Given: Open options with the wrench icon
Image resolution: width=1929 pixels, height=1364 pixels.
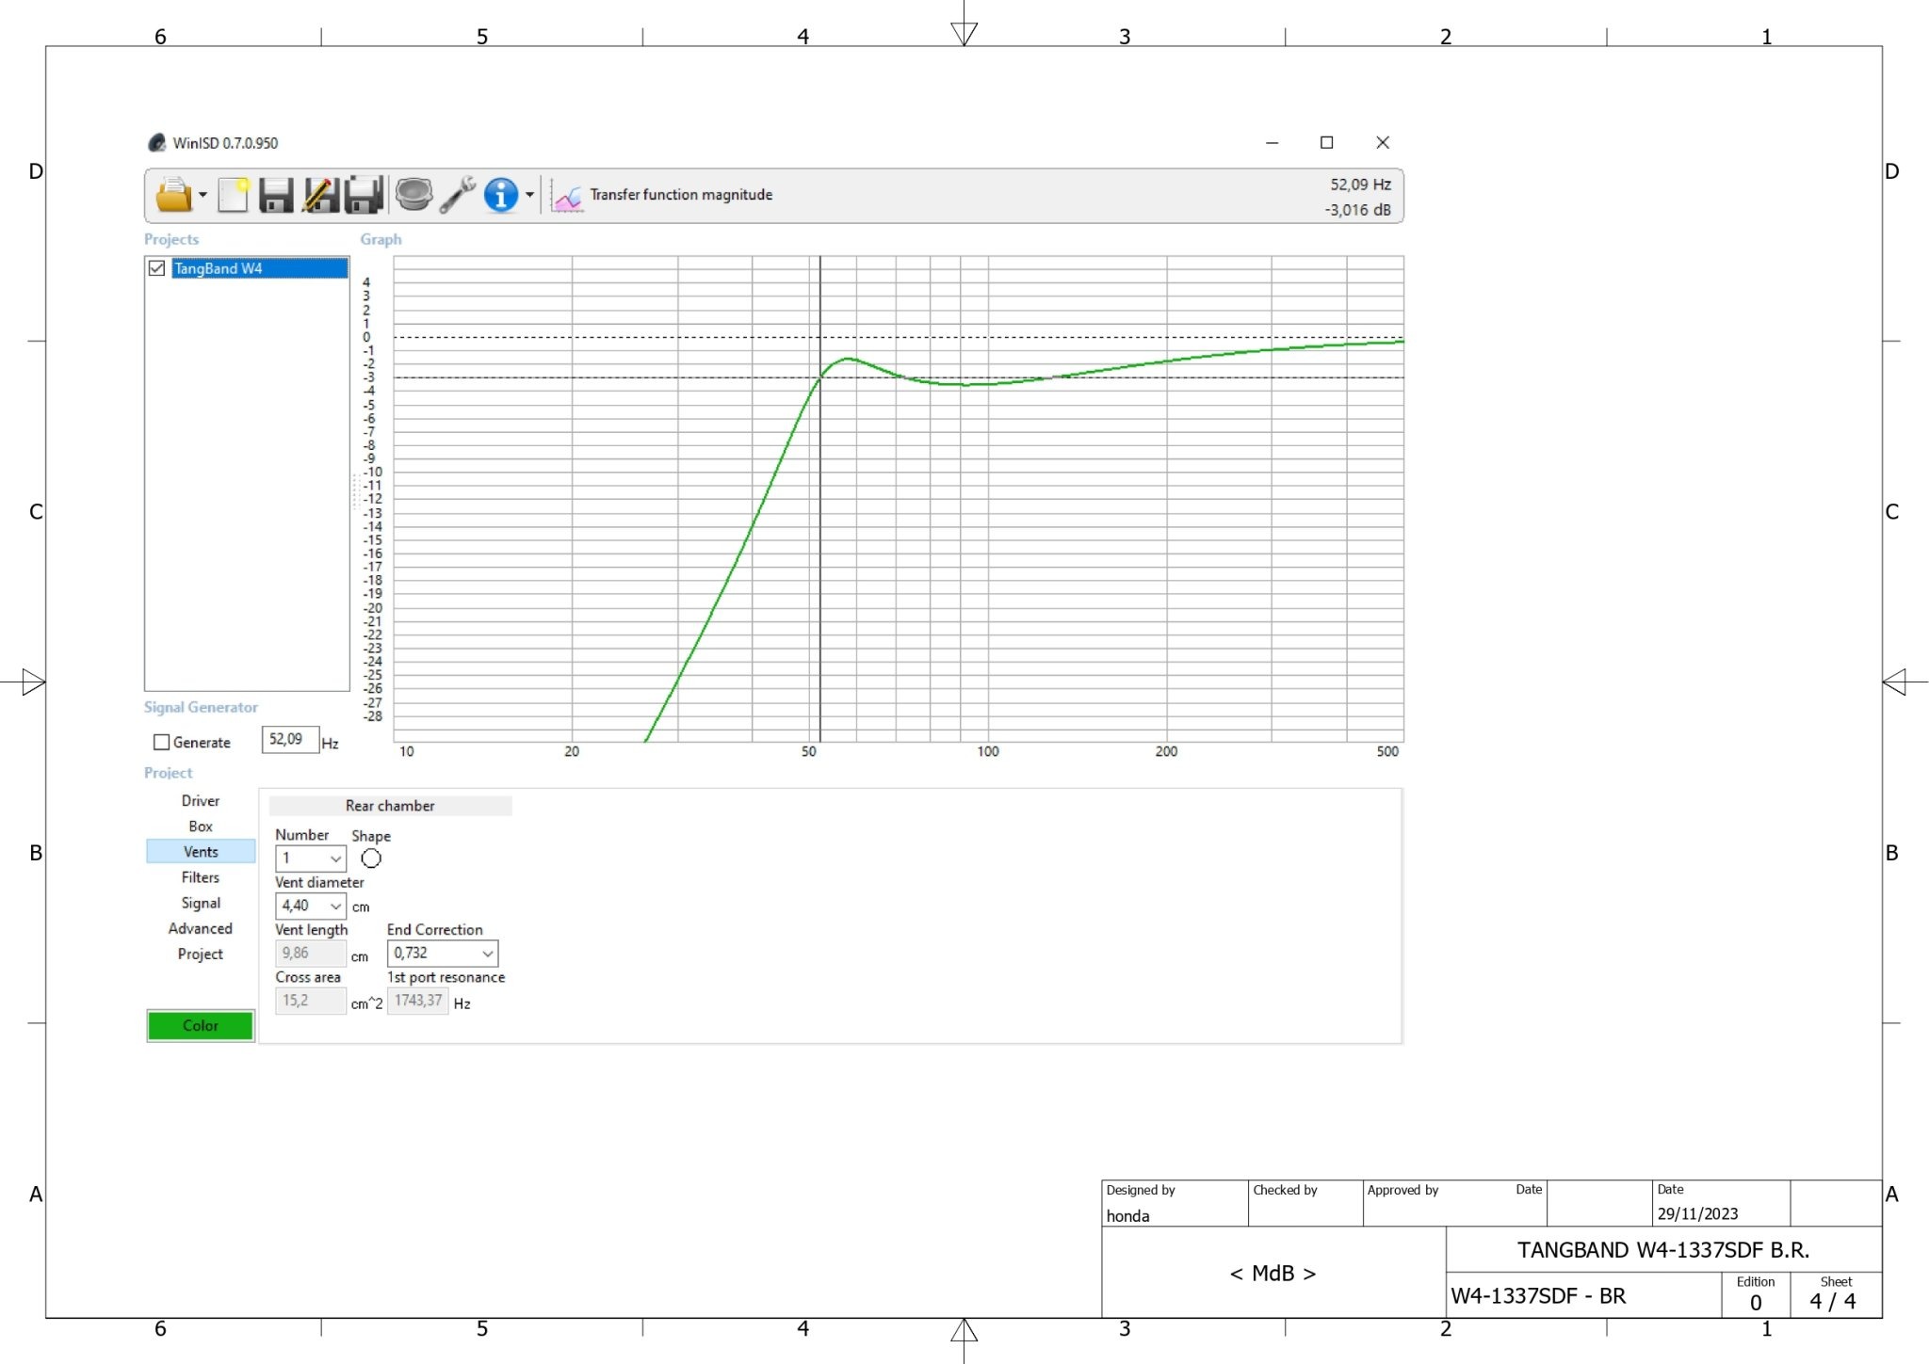Looking at the screenshot, I should [458, 195].
